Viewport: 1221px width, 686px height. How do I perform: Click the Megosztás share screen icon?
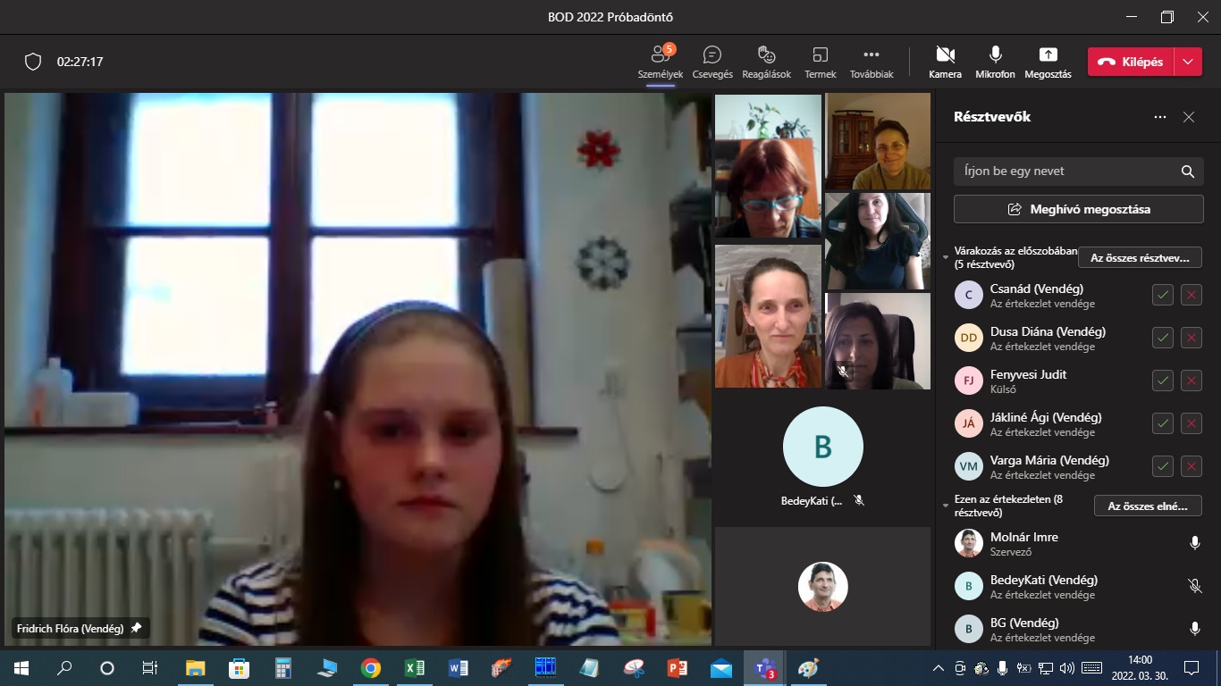tap(1048, 62)
